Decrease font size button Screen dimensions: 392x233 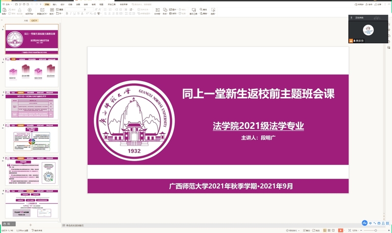[x=100, y=9]
